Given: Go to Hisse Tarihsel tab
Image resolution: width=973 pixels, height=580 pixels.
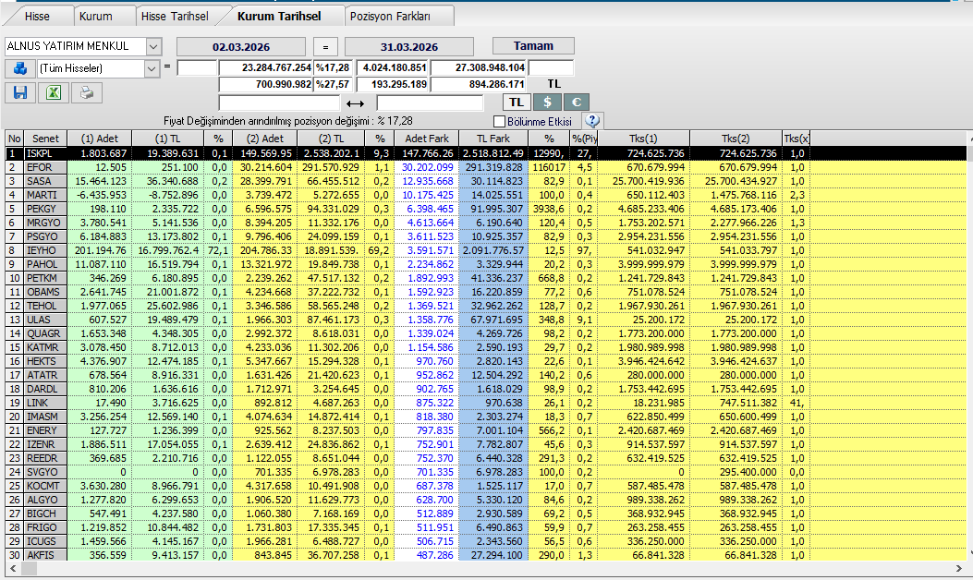Looking at the screenshot, I should tap(175, 16).
